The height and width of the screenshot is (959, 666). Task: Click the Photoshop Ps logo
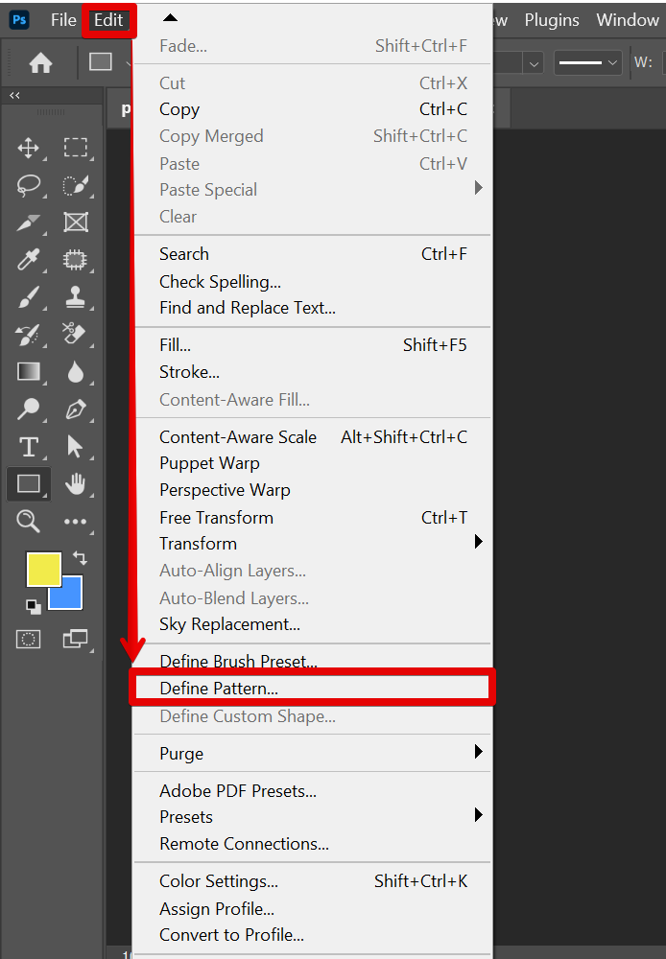[19, 19]
